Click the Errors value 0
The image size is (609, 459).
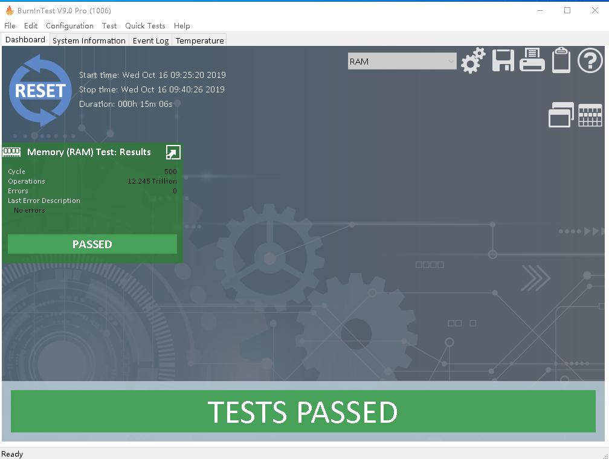(x=175, y=191)
